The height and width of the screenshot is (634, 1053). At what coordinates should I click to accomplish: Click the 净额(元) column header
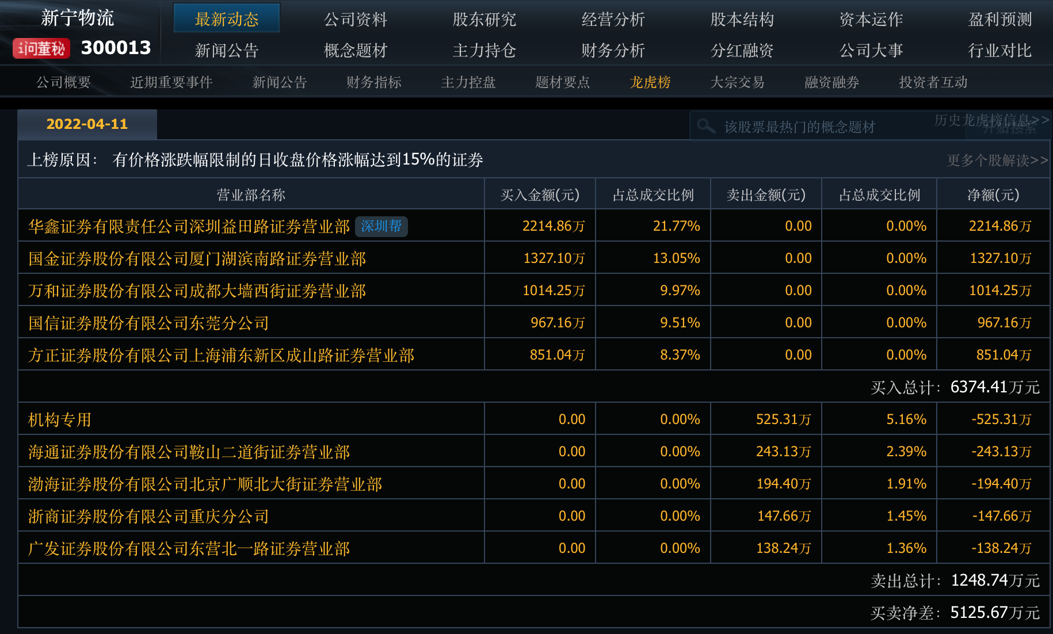pos(993,195)
